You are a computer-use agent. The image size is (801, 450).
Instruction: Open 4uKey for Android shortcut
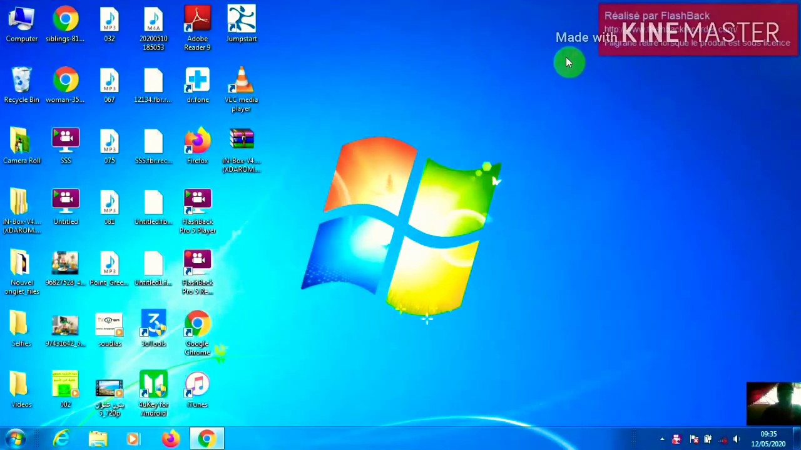tap(153, 394)
